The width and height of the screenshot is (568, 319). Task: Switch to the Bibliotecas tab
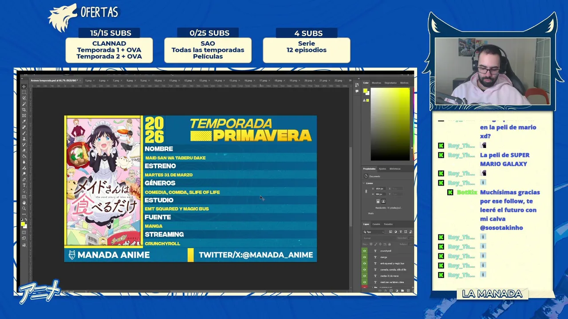(x=395, y=169)
